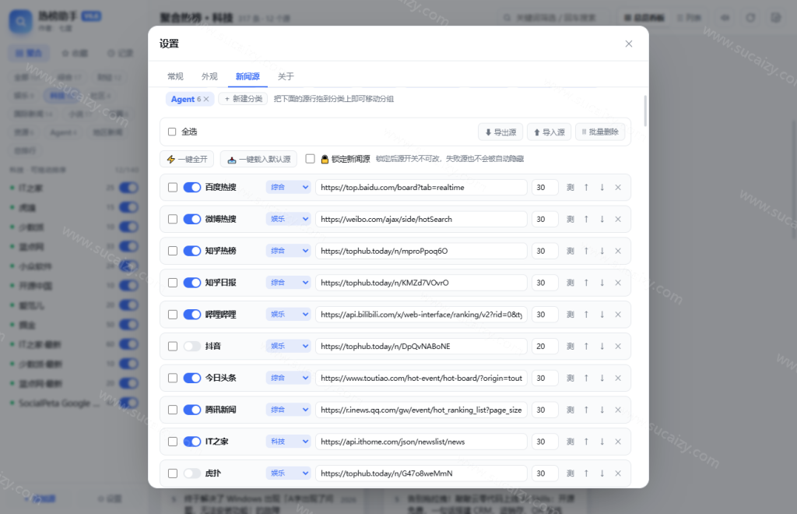
Task: Go to the 关于 tab
Action: (x=286, y=76)
